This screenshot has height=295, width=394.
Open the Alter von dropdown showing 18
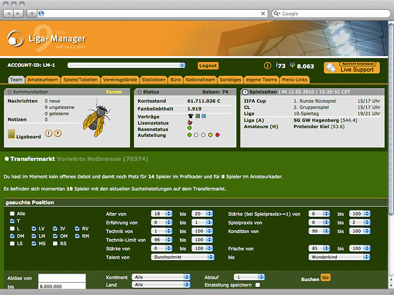click(x=161, y=214)
